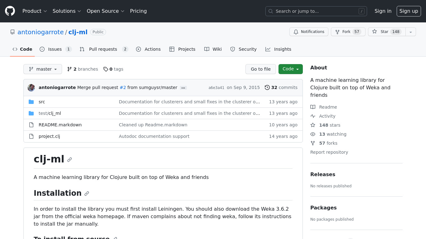View the 148 stars link
This screenshot has width=426, height=239.
click(x=325, y=125)
